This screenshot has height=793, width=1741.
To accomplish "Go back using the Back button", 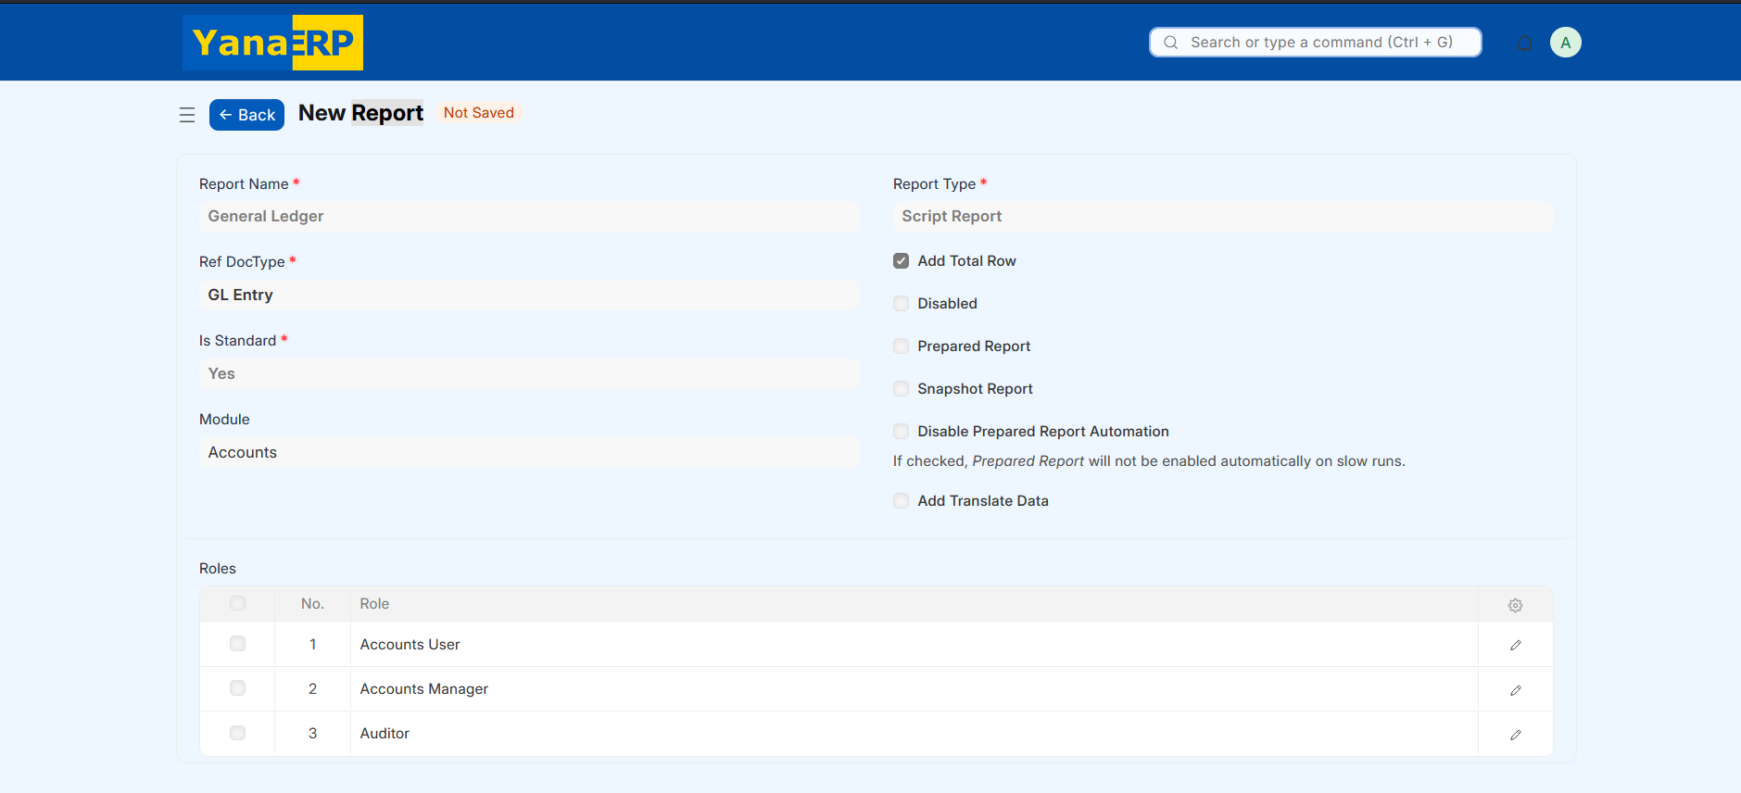I will pos(246,115).
